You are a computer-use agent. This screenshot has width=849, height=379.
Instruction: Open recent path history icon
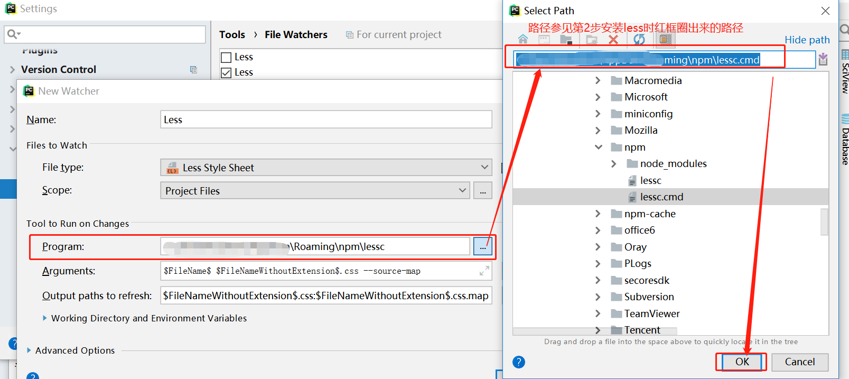tap(823, 59)
